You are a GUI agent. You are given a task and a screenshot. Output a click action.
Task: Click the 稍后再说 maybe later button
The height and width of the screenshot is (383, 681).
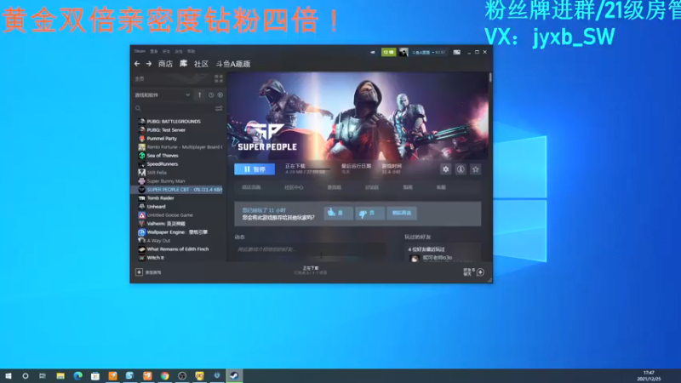click(402, 213)
